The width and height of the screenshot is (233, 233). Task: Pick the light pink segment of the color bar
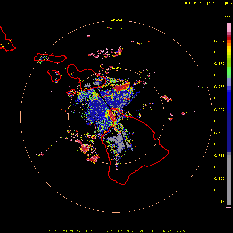pyautogui.click(x=229, y=28)
